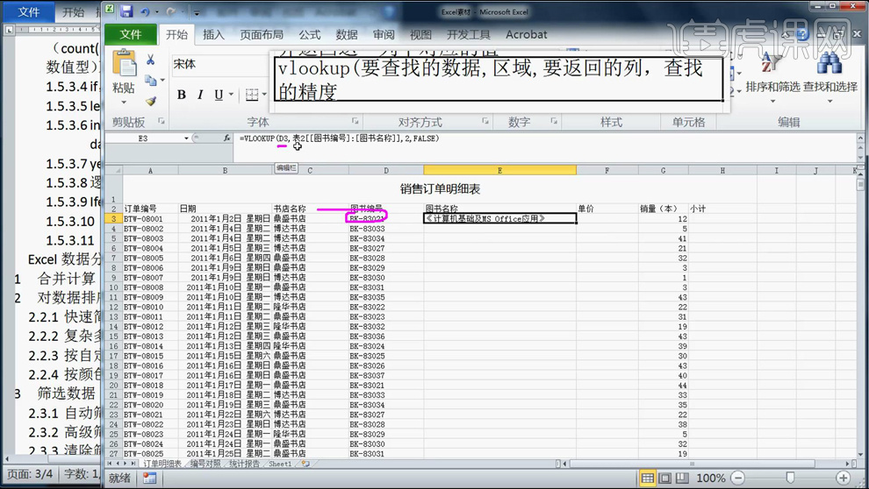Viewport: 869px width, 489px height.
Task: Click the first-sheet navigation arrow
Action: 109,464
